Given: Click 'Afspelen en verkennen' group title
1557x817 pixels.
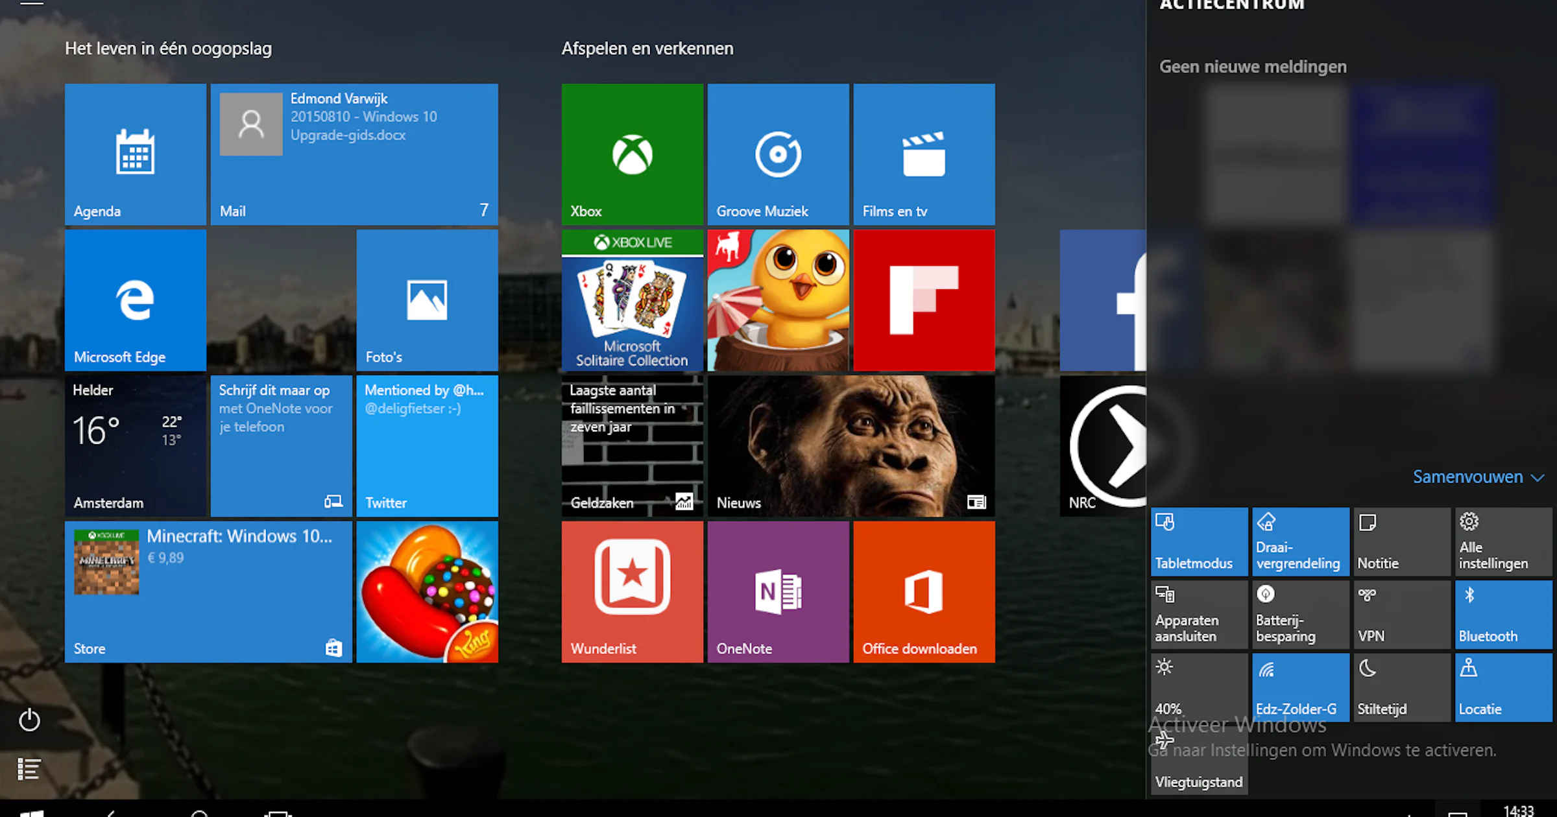Looking at the screenshot, I should tap(647, 49).
